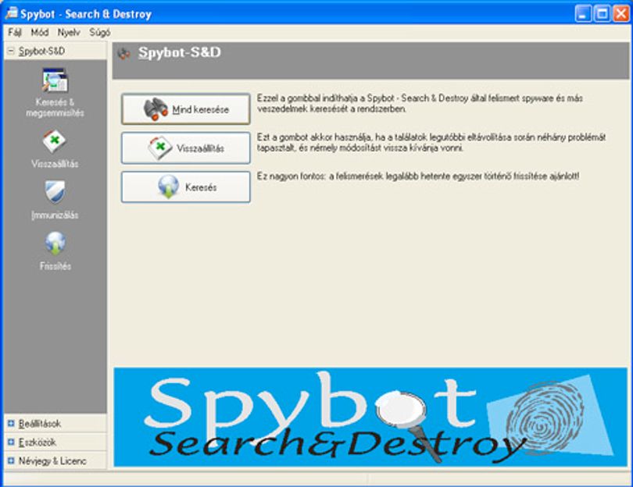633x487 pixels.
Task: Click the Spybot-S&D header logo icon
Action: (x=124, y=53)
